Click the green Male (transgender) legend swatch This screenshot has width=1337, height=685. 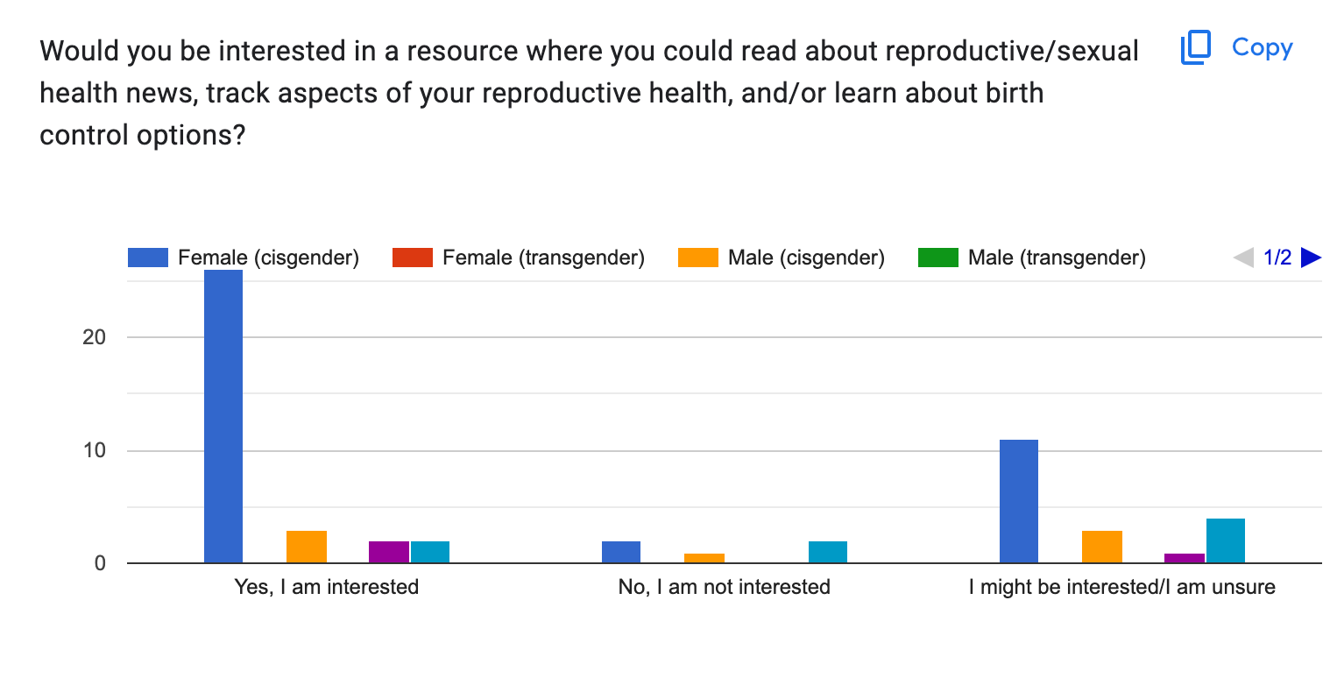coord(939,258)
